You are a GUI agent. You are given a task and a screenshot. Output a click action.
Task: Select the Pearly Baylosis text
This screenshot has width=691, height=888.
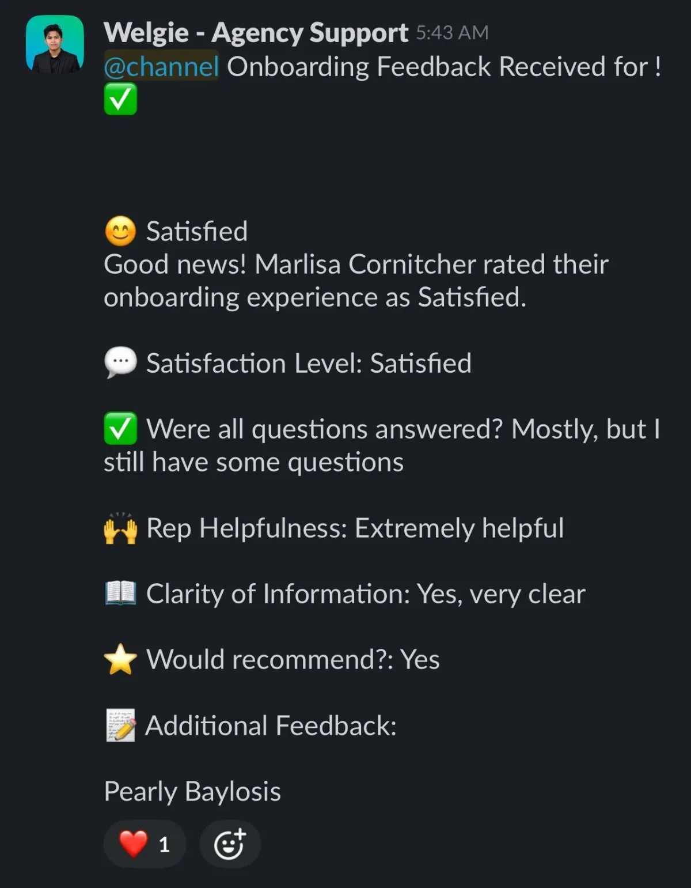pyautogui.click(x=192, y=792)
